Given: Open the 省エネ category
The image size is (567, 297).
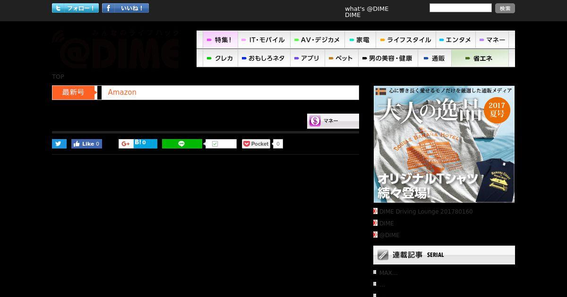Looking at the screenshot, I should [x=480, y=58].
